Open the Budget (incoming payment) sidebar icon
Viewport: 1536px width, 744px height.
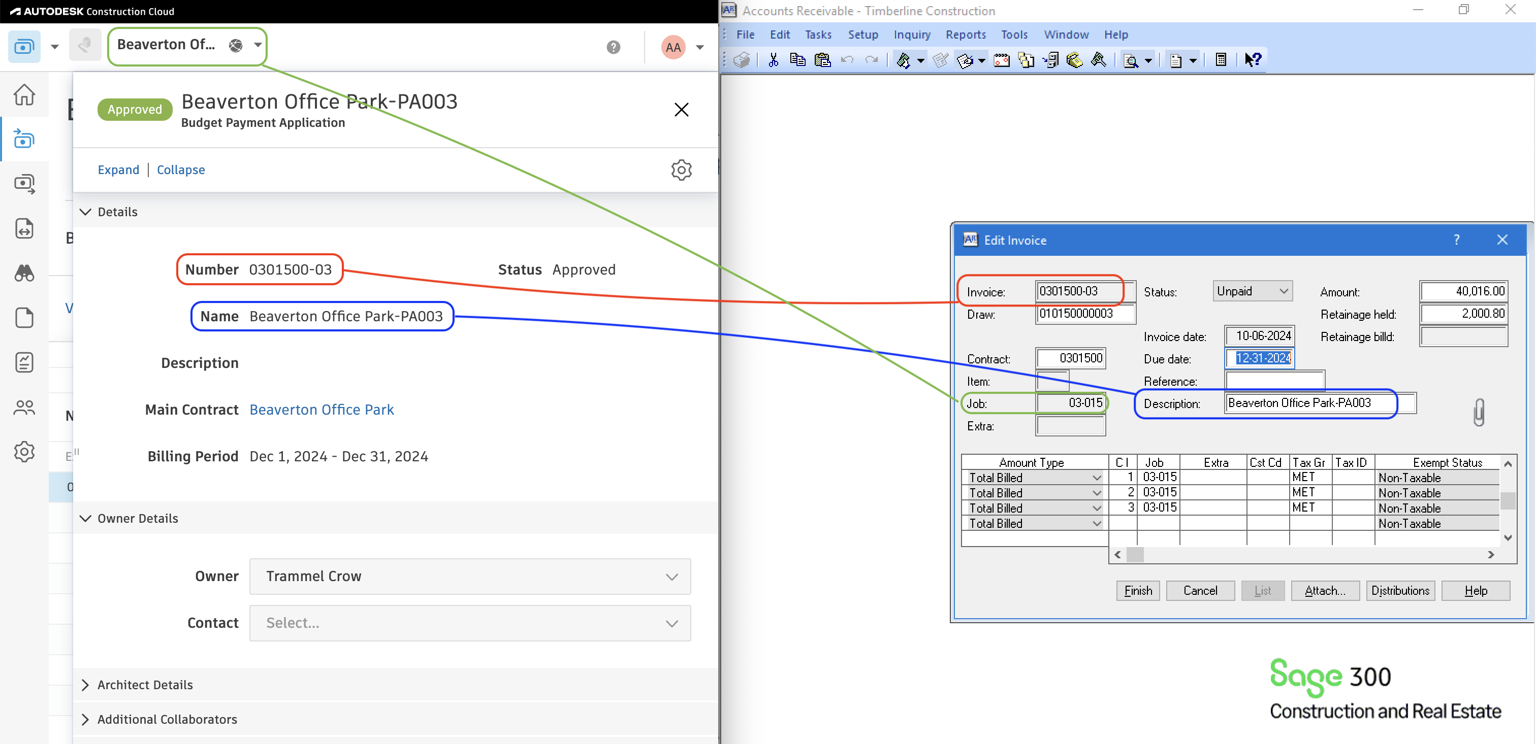point(24,140)
